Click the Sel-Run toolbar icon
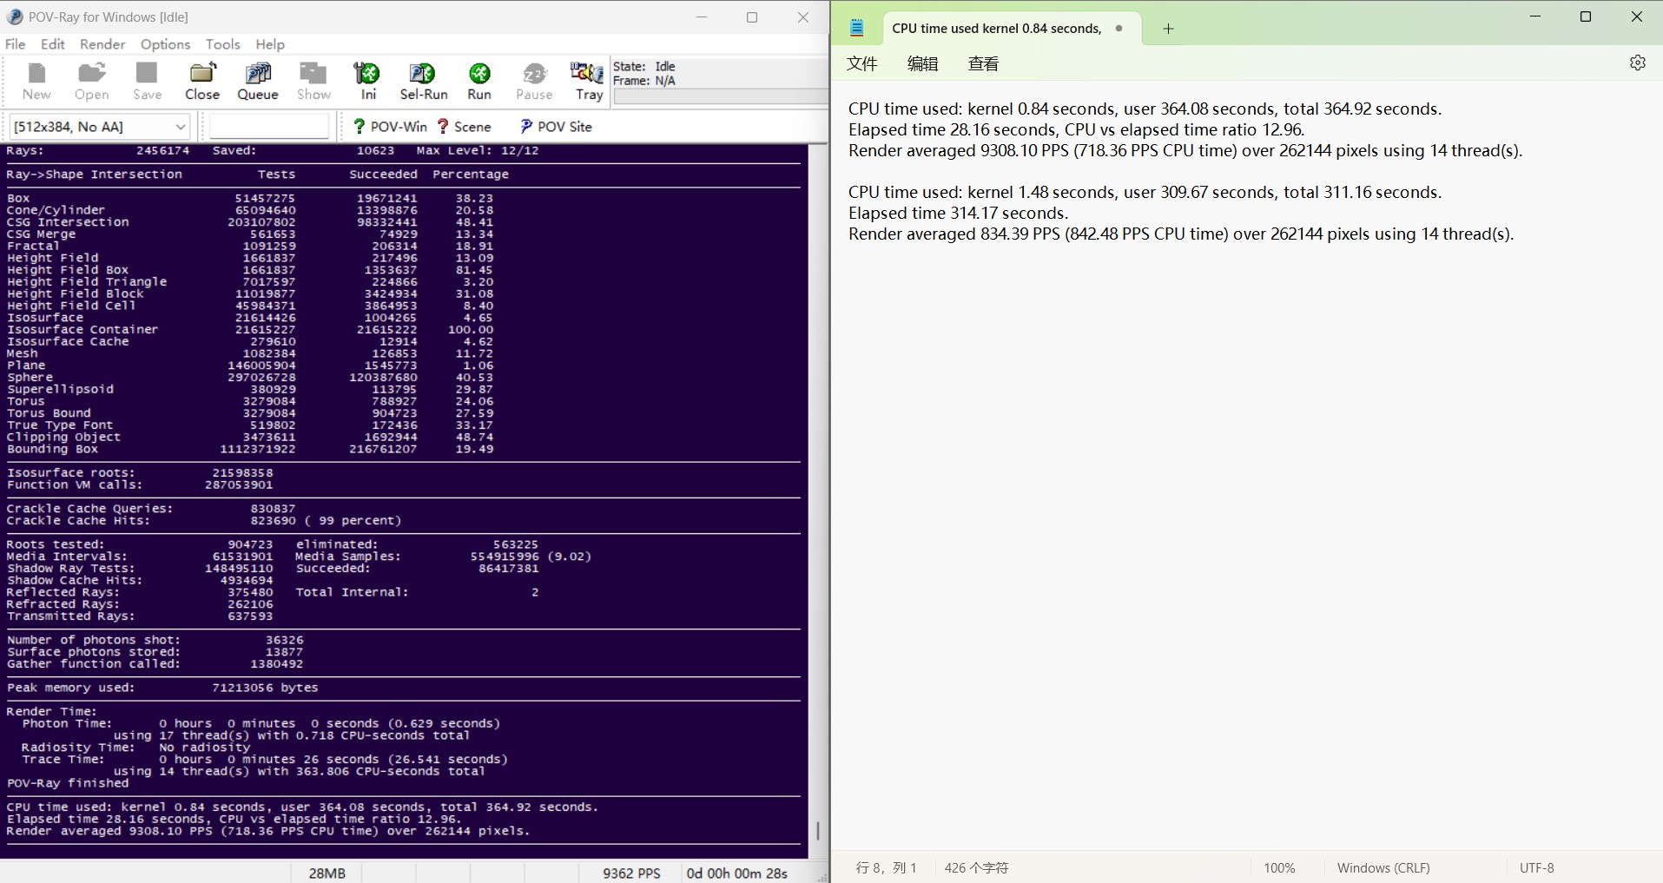 coord(424,82)
